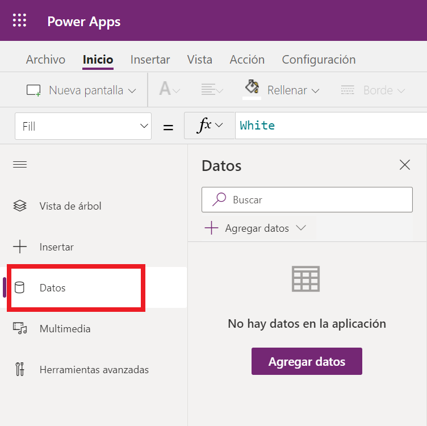Viewport: 427px width, 426px height.
Task: Collapse the left navigation hamburger menu
Action: click(20, 165)
